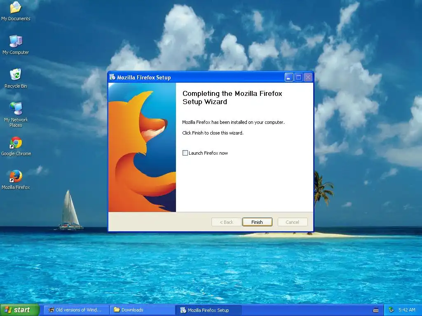The height and width of the screenshot is (316, 422).
Task: Click the tray icon beside the clock
Action: (x=391, y=310)
